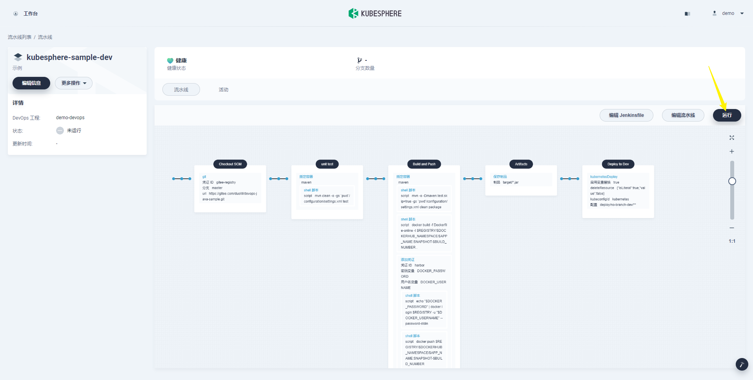This screenshot has height=380, width=753.
Task: Click kubernetesDeploy step text
Action: (604, 177)
